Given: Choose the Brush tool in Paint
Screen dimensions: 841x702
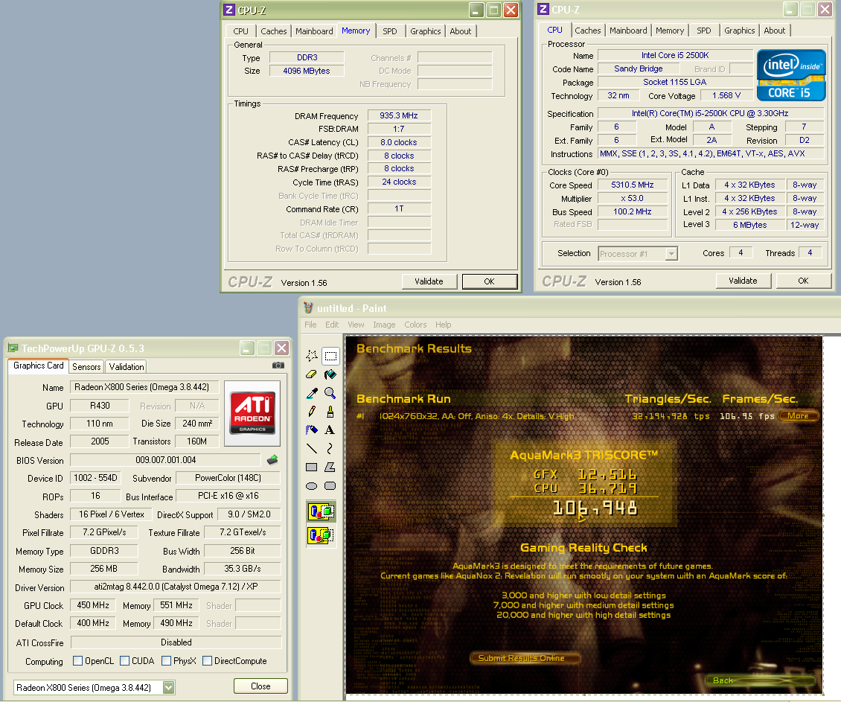Looking at the screenshot, I should coord(330,412).
